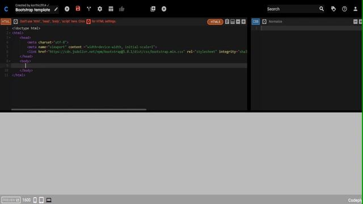Click the closing /html tag line

click(x=19, y=75)
